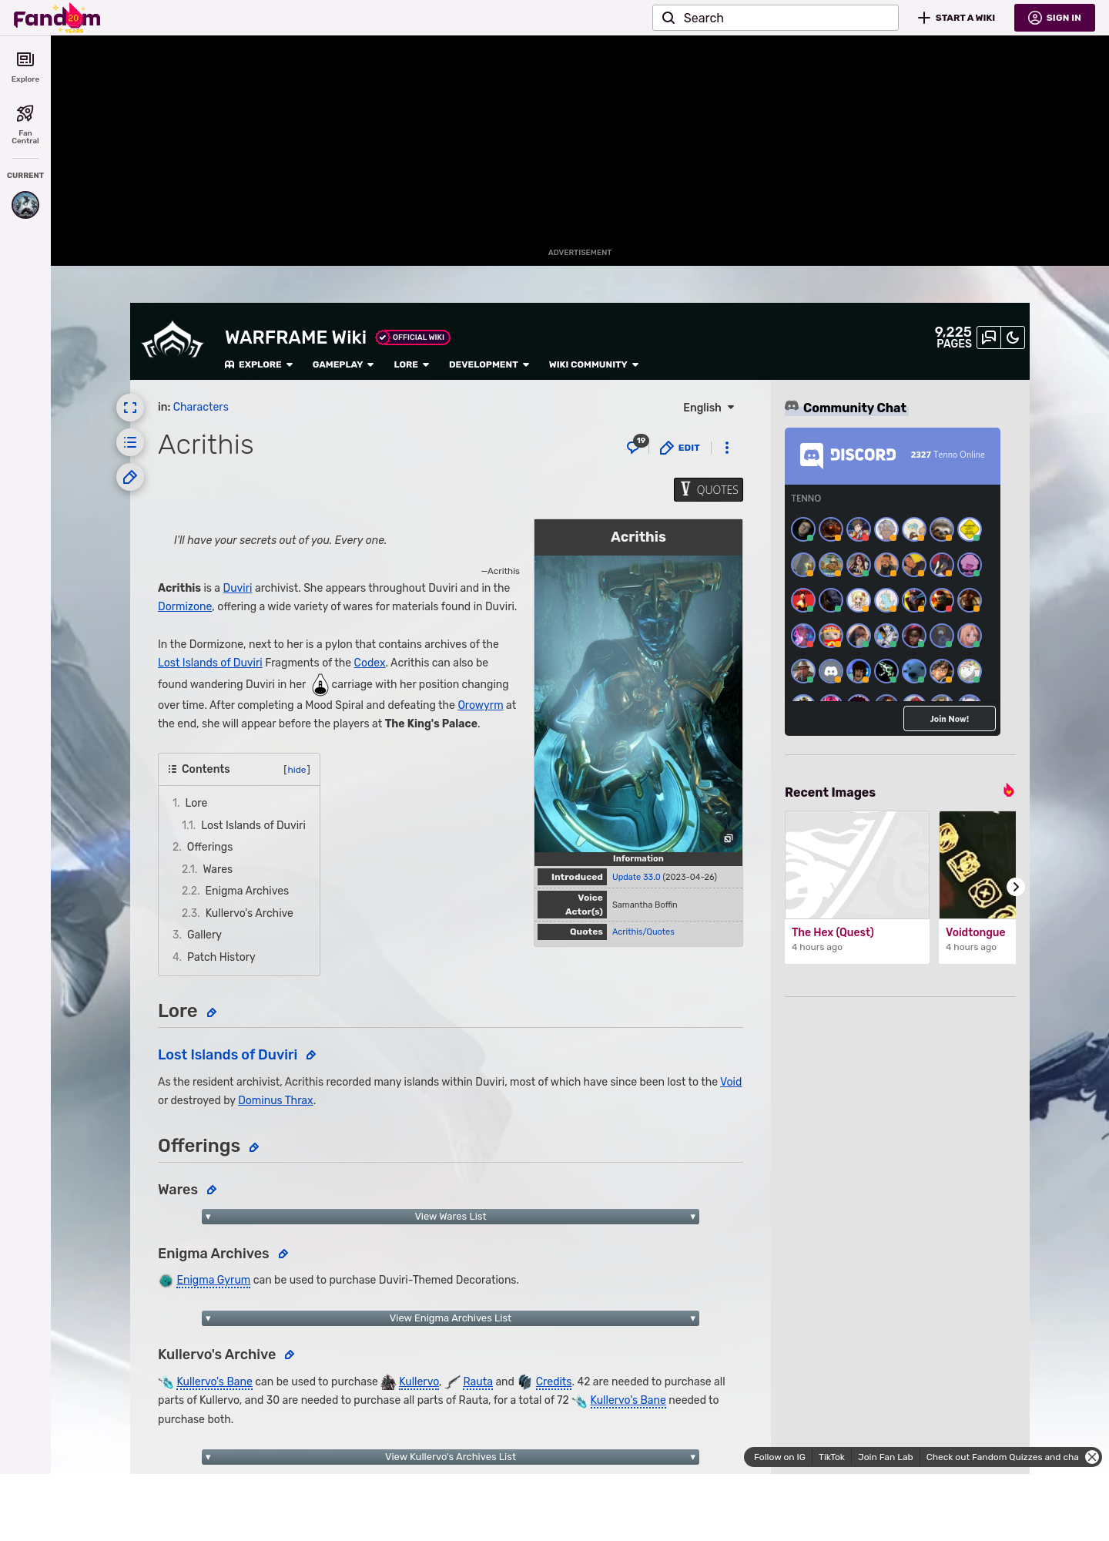Open the more page actions menu
The image size is (1109, 1541).
[x=727, y=448]
